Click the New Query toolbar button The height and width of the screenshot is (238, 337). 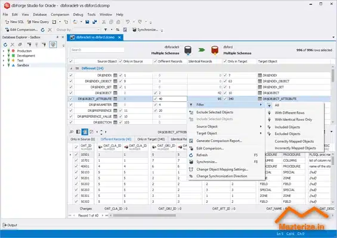pos(38,22)
